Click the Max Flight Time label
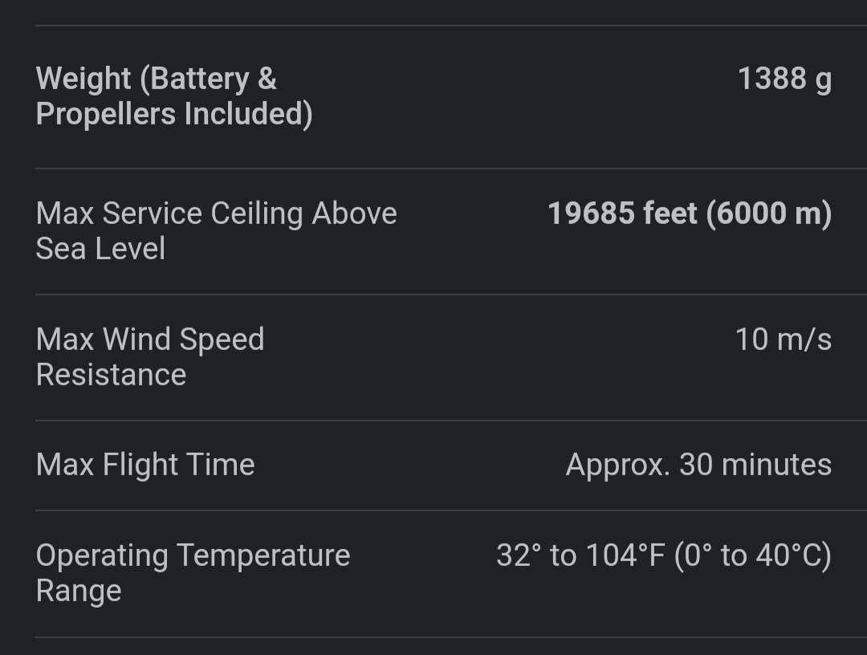The width and height of the screenshot is (867, 655). click(x=145, y=465)
